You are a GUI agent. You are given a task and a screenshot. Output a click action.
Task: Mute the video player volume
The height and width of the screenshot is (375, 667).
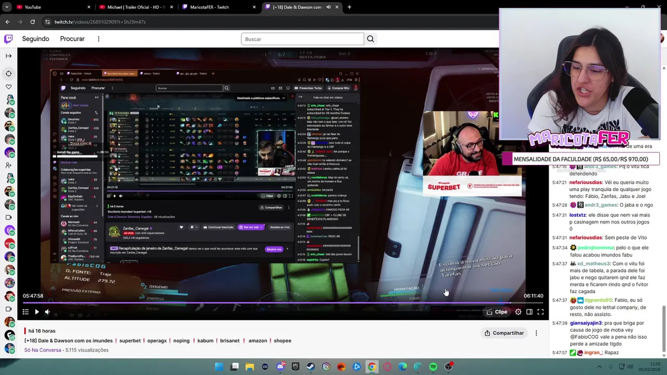47,312
